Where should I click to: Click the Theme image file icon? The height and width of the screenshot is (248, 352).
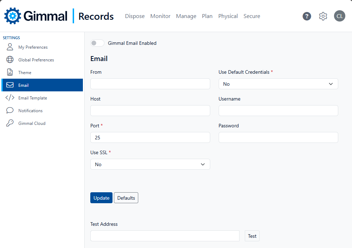click(x=10, y=72)
